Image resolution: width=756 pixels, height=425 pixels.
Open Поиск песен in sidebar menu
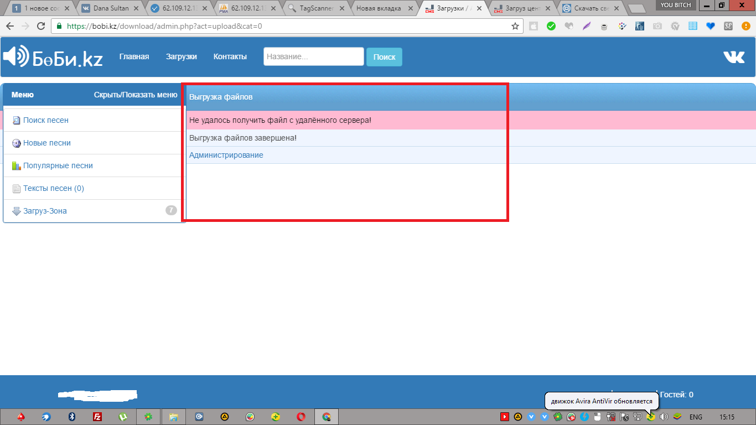[46, 120]
